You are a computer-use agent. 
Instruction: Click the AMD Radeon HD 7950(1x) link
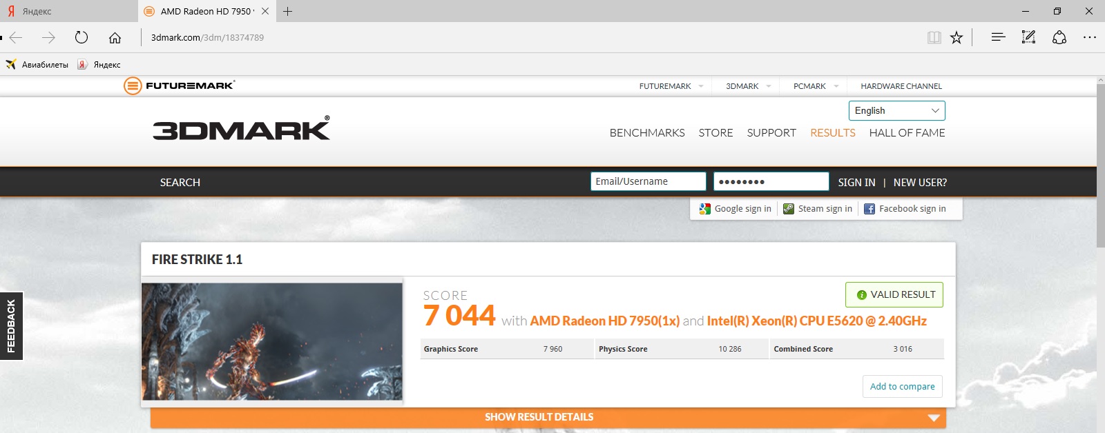(x=605, y=321)
